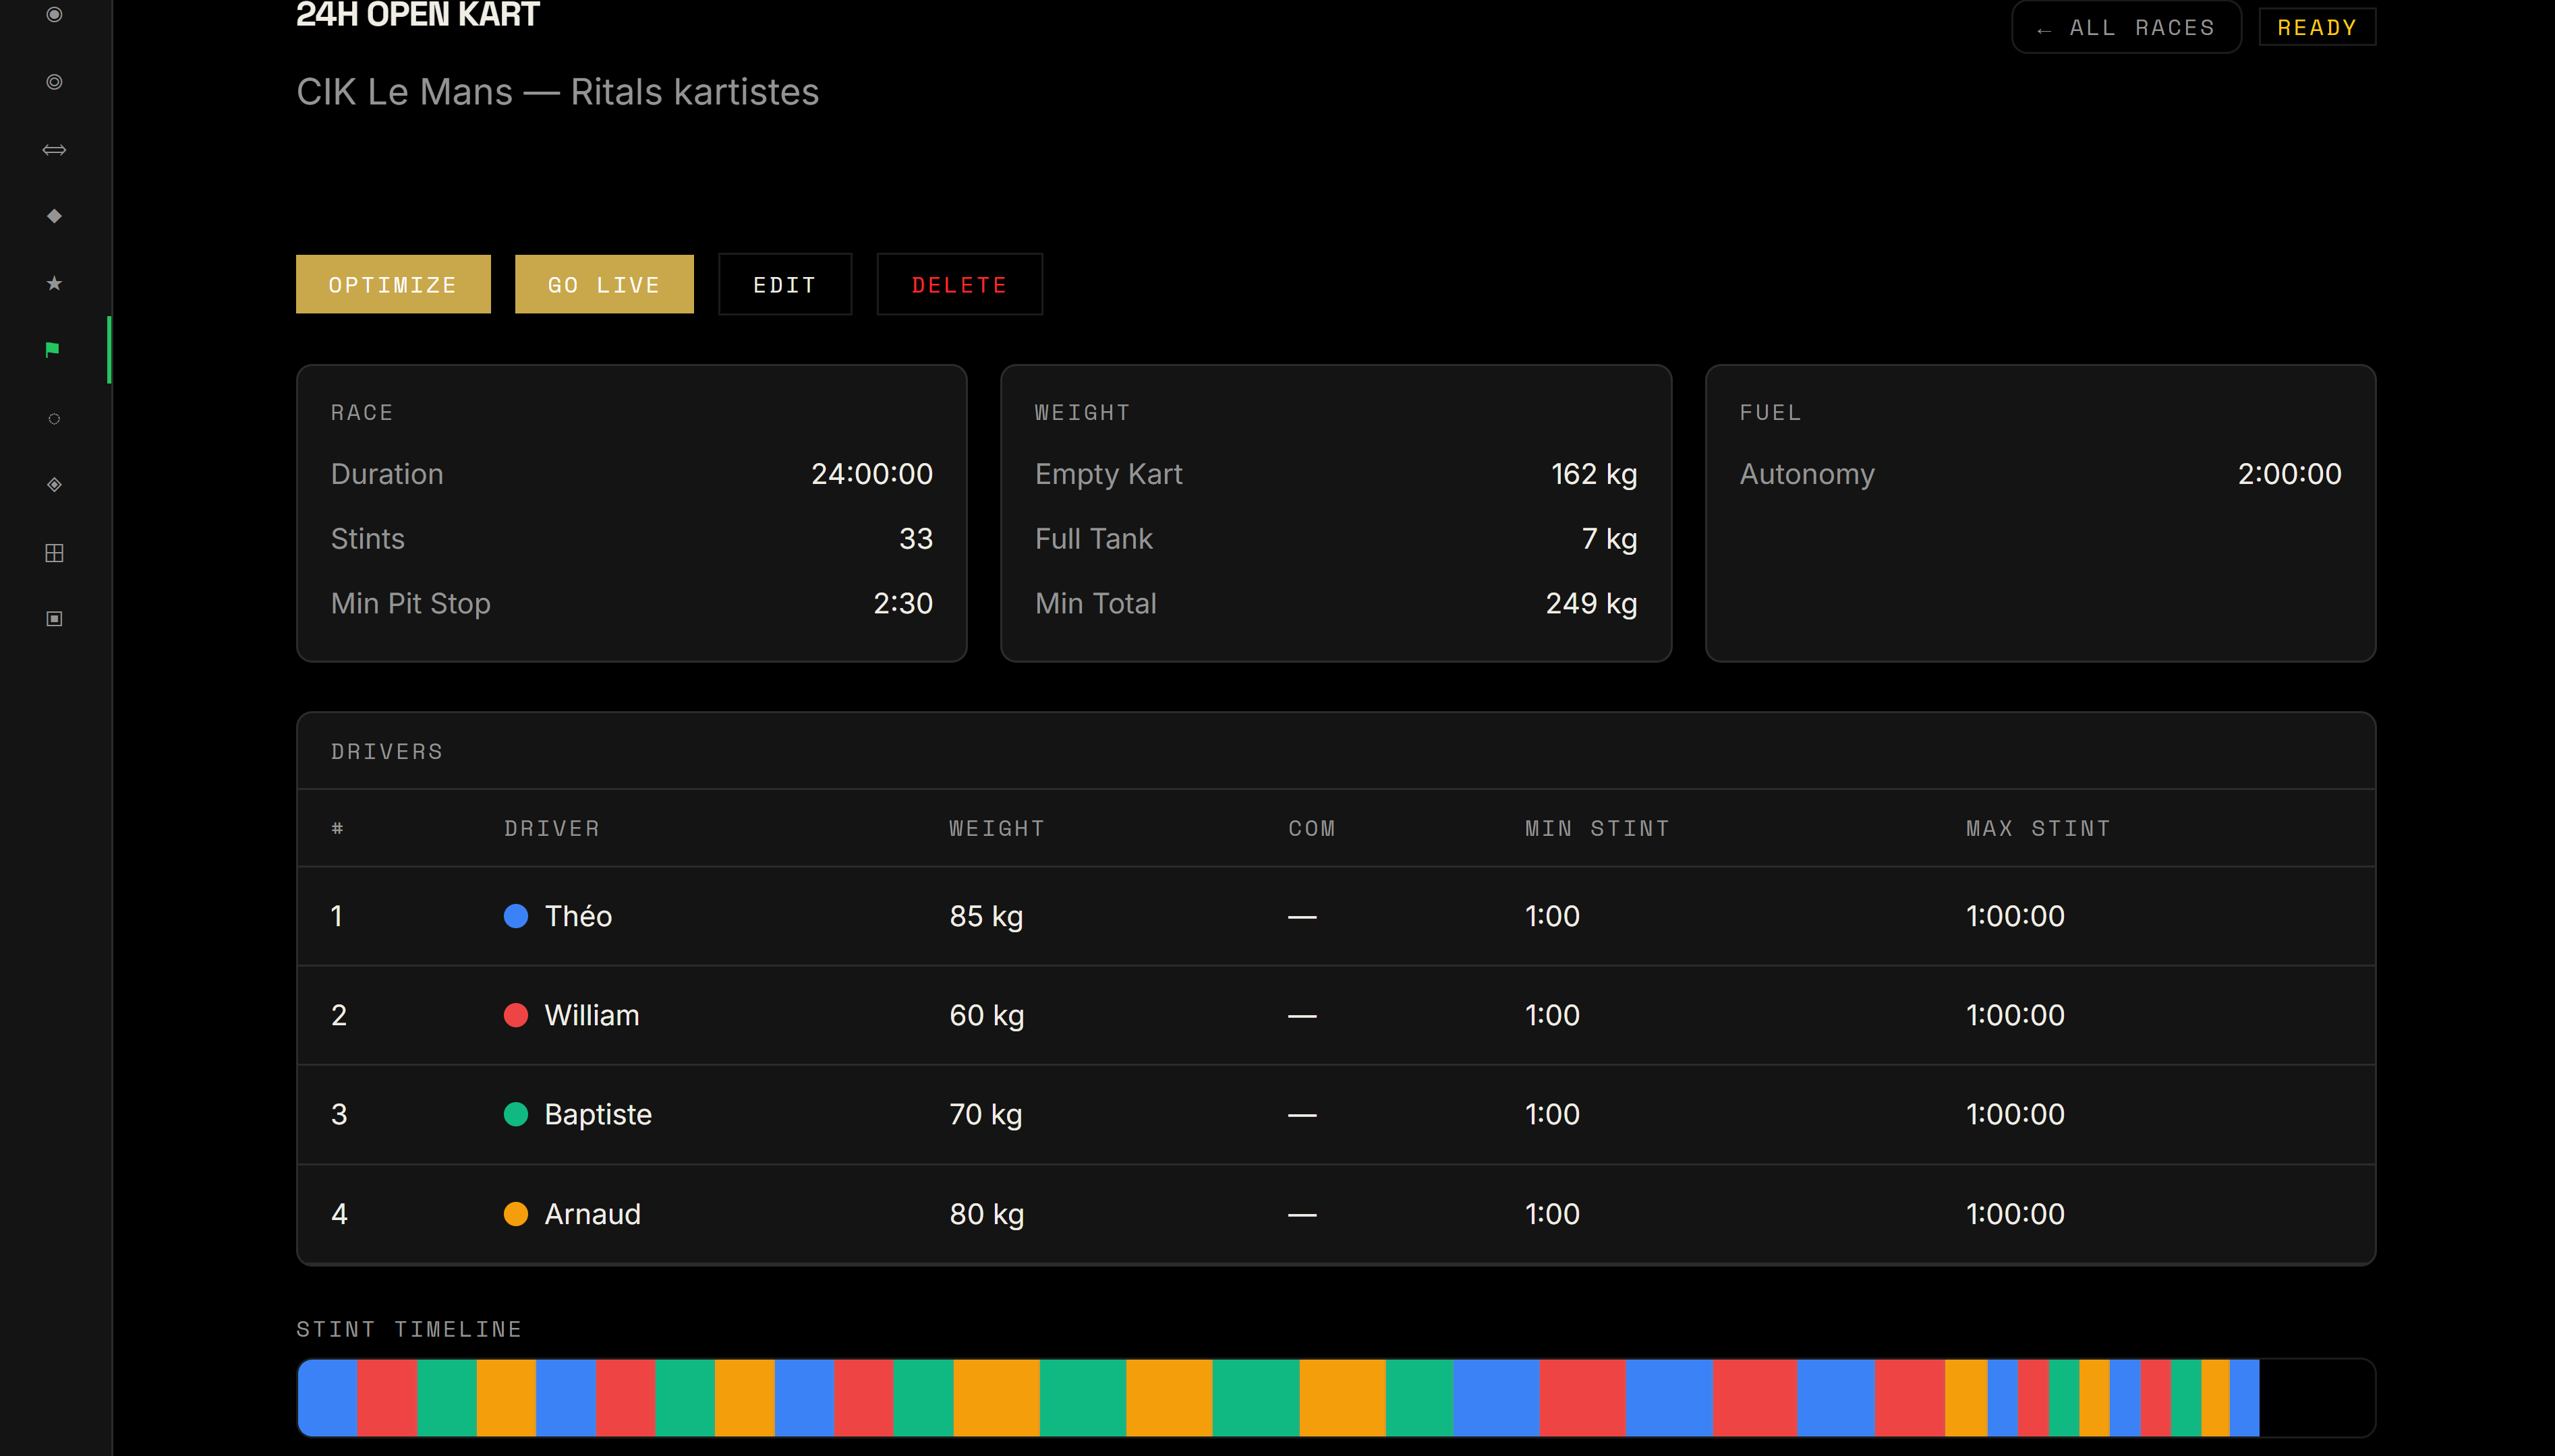2555x1456 pixels.
Task: Click the Edit button
Action: tap(784, 285)
